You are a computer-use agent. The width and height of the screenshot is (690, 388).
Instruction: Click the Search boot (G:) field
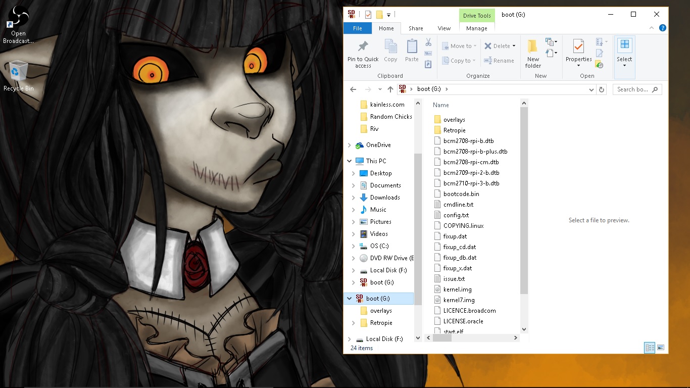637,89
